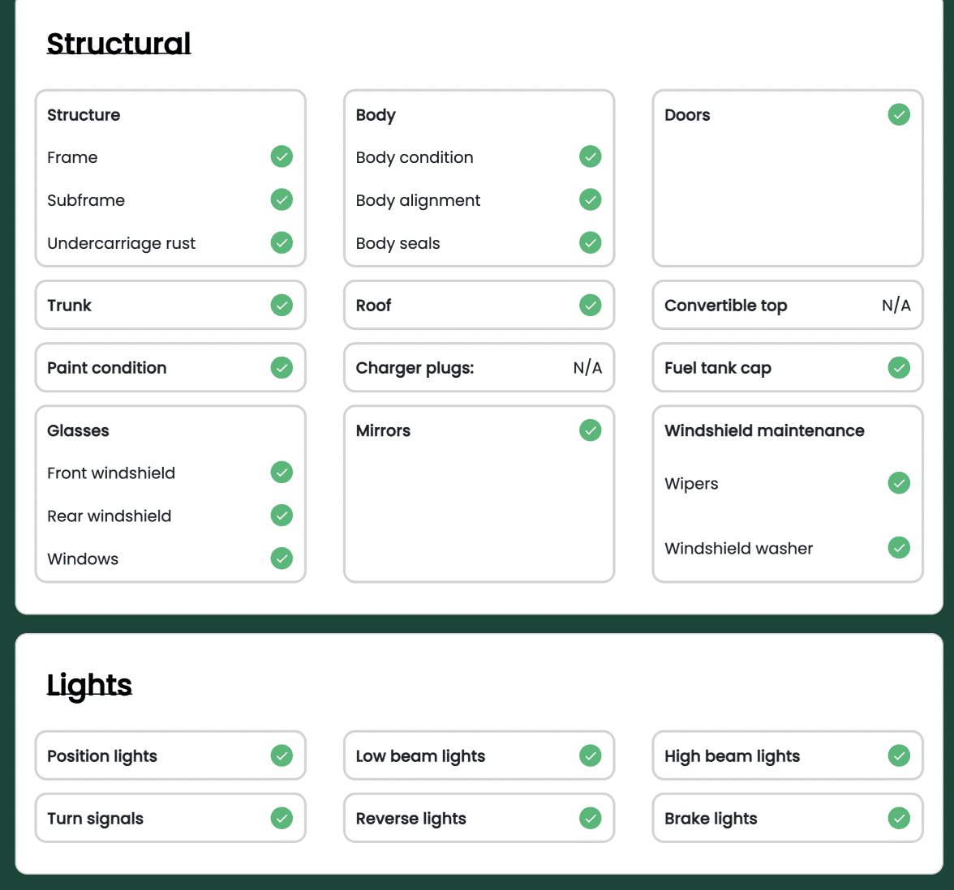Open the Mirrors inspection card
The image size is (954, 890).
coord(479,494)
